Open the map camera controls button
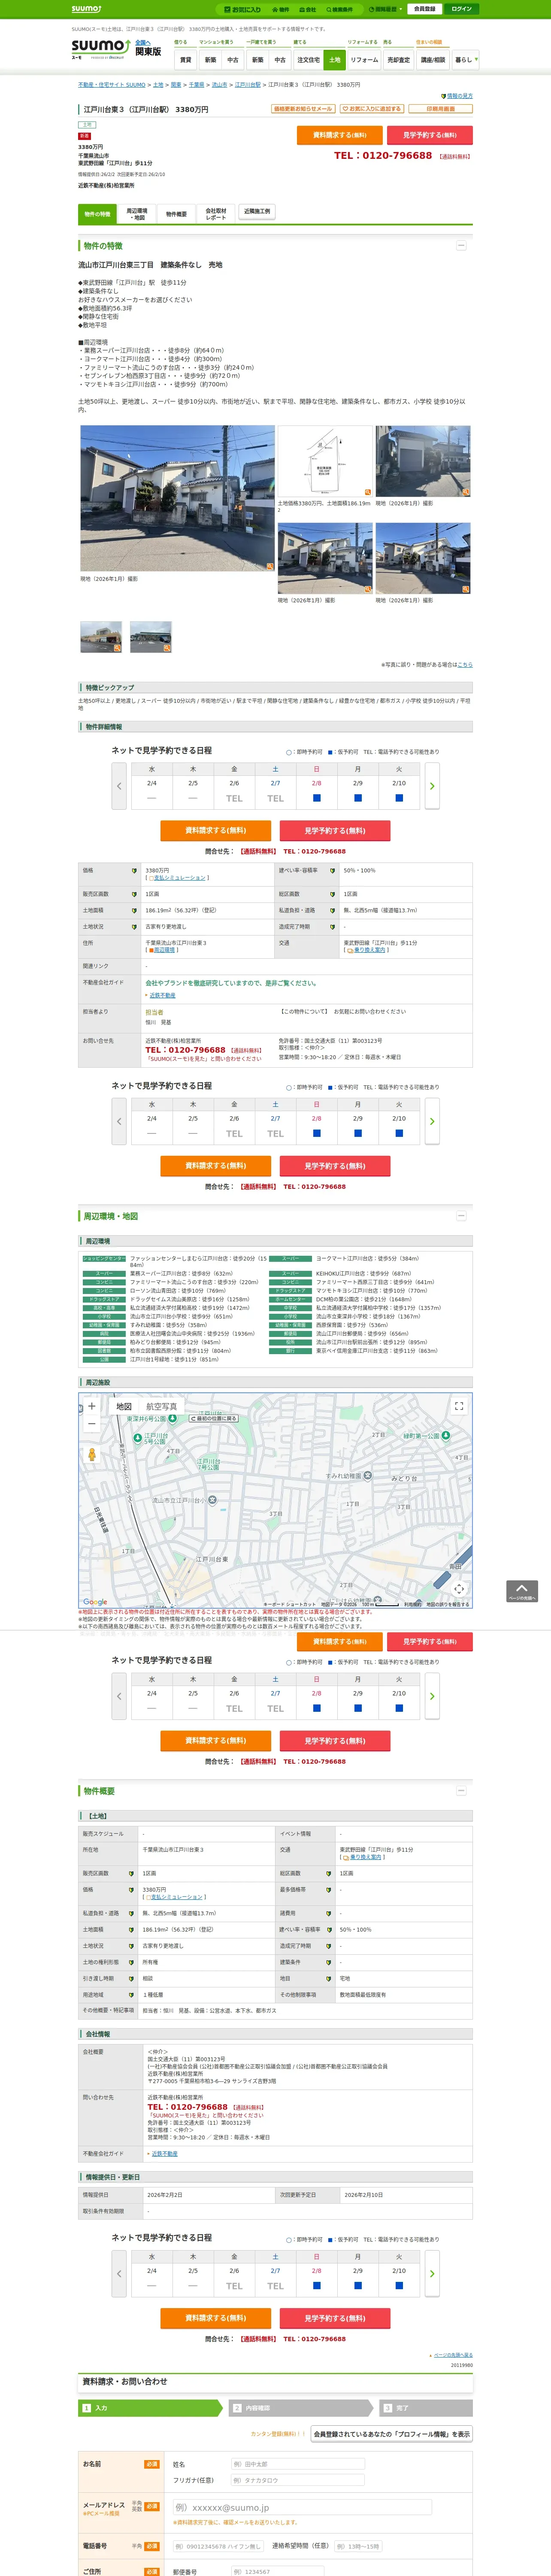The image size is (551, 2576). [x=459, y=1588]
